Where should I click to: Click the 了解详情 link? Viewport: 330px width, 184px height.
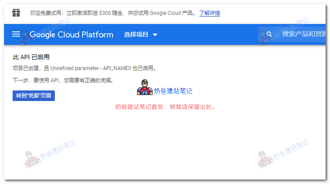(x=210, y=13)
